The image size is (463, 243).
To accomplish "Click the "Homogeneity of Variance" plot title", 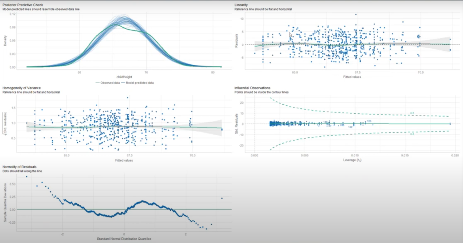I will click(x=22, y=88).
